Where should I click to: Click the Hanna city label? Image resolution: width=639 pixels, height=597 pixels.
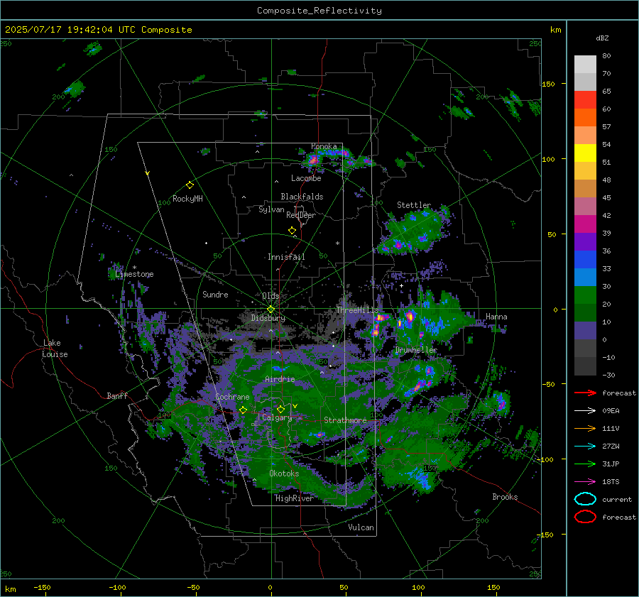point(496,317)
